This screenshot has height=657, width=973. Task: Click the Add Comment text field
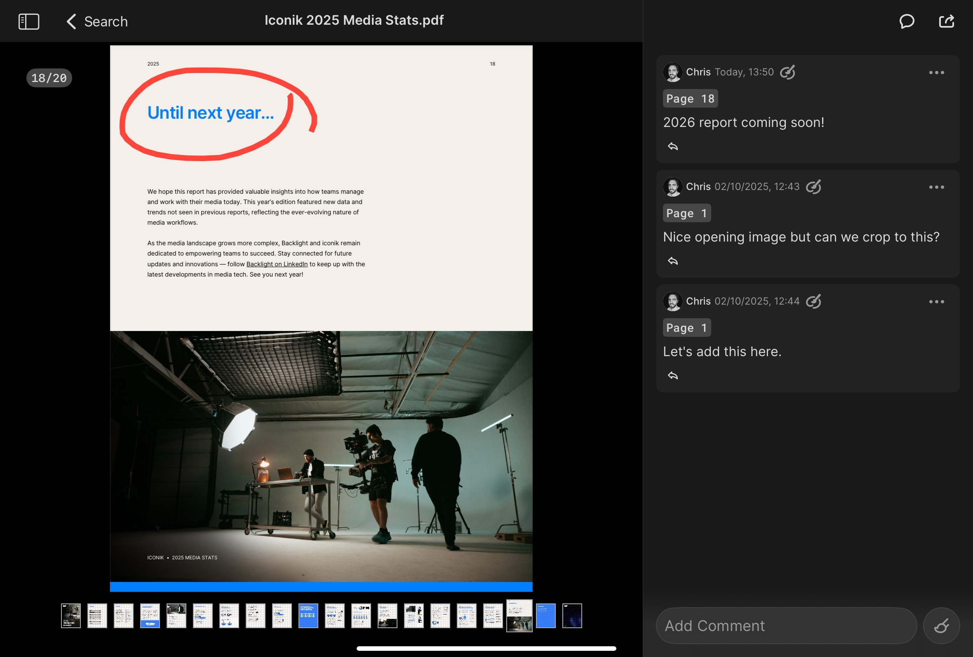(x=786, y=626)
